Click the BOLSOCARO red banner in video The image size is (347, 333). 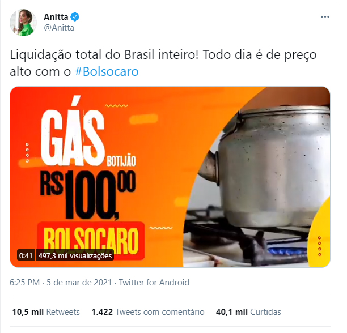click(x=91, y=241)
